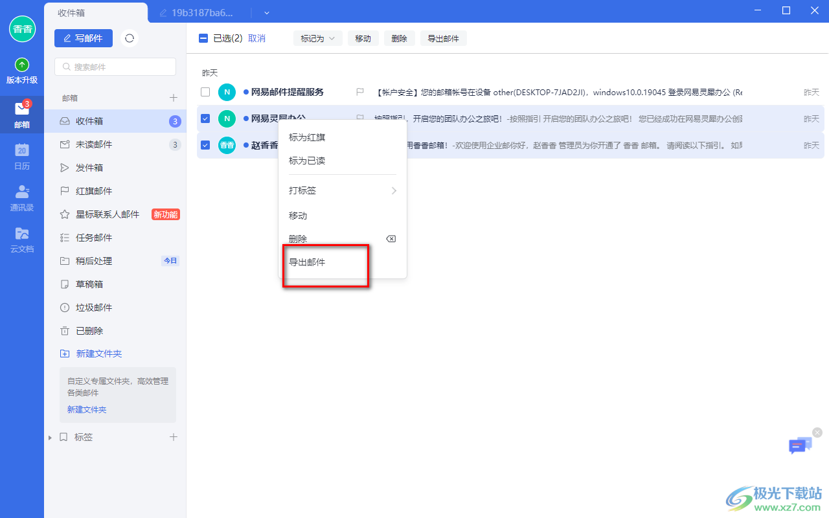Click the 写邮件 compose button

[84, 38]
